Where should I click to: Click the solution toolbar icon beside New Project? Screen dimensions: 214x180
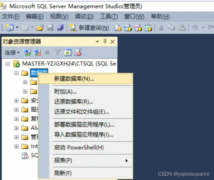point(25,28)
